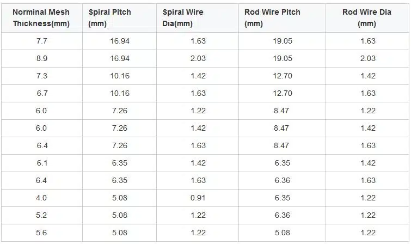Click the 4.0 mesh thickness cell
Image resolution: width=411 pixels, height=244 pixels.
click(x=42, y=198)
